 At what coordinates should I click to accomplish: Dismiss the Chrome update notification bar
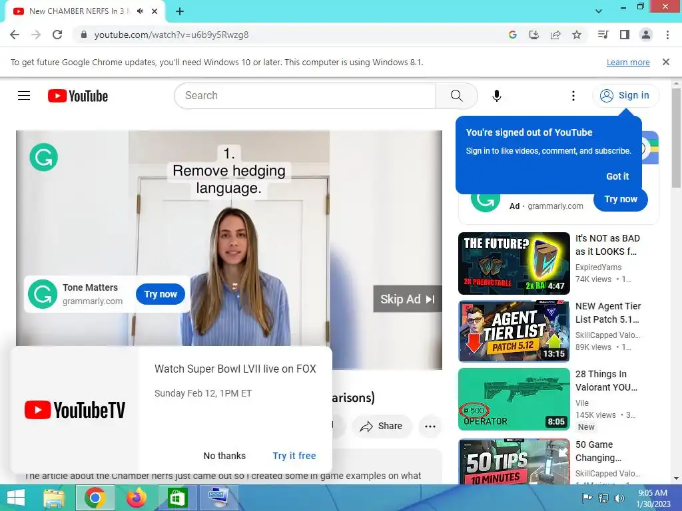pos(665,62)
